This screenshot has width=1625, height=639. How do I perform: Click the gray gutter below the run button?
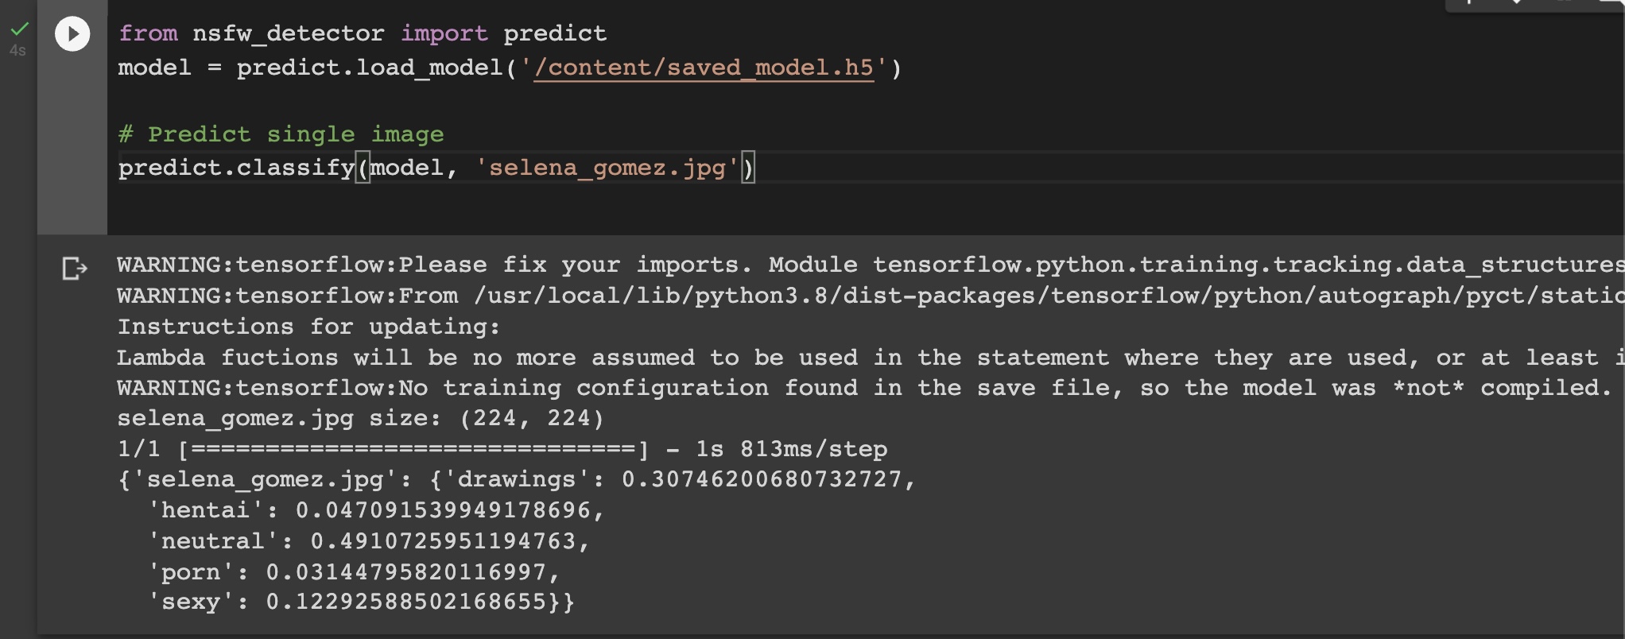click(72, 143)
